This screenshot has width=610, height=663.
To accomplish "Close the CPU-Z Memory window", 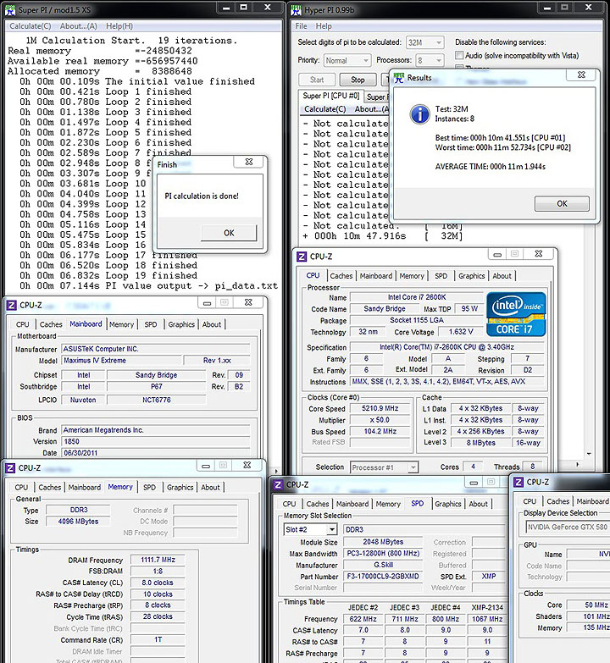I will (247, 465).
